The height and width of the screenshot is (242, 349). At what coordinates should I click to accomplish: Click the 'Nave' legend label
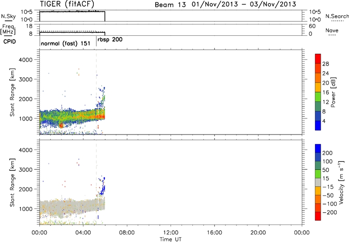point(332,30)
